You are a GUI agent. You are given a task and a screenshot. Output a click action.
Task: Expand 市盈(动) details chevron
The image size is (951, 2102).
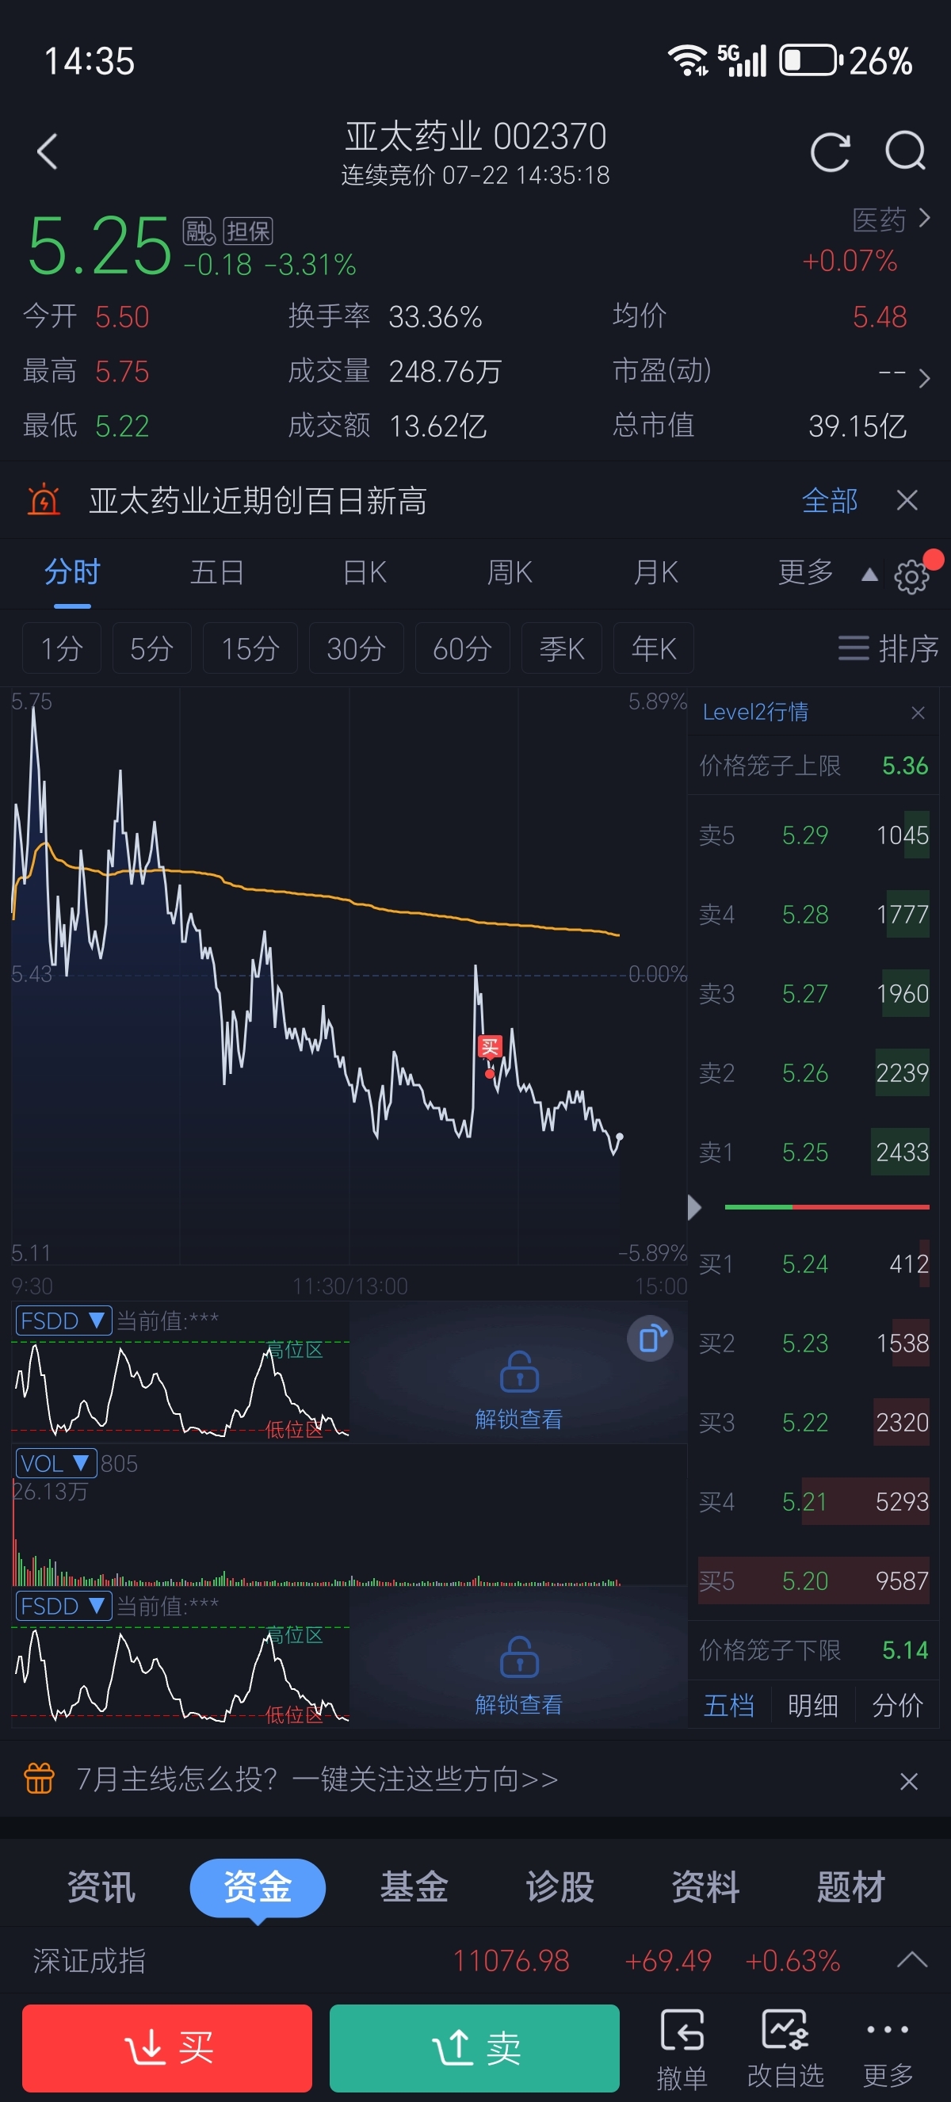tap(924, 378)
